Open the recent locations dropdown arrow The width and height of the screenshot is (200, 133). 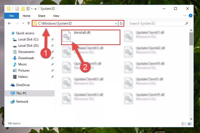pyautogui.click(x=23, y=23)
